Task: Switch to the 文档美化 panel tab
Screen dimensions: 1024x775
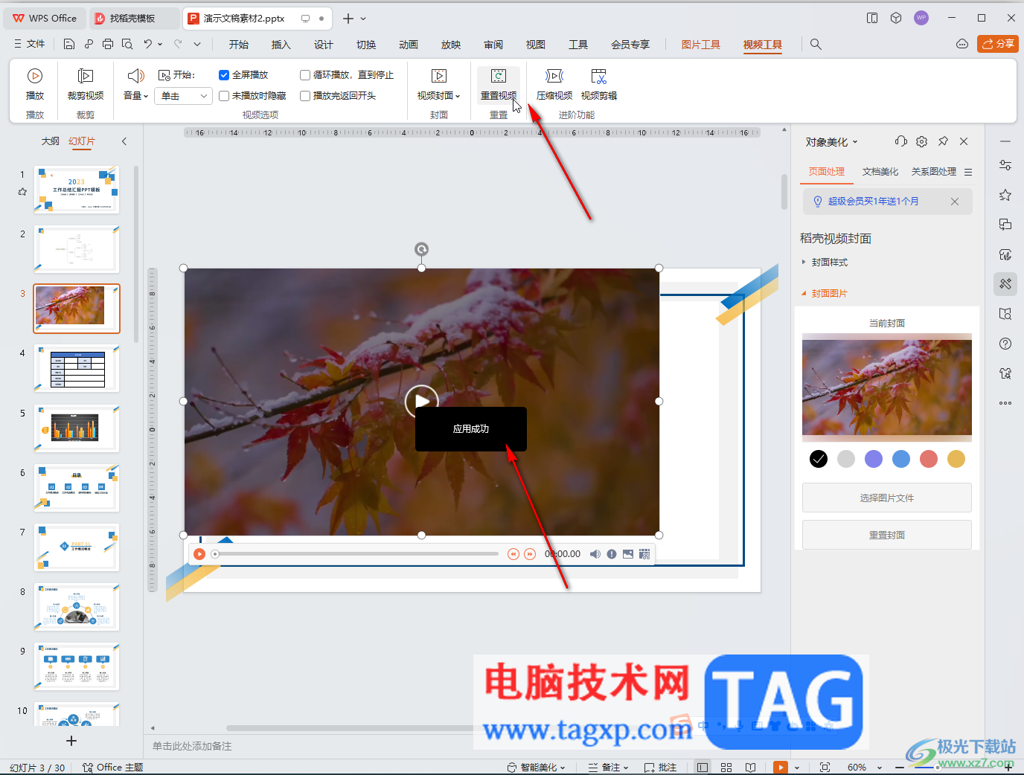Action: point(880,172)
